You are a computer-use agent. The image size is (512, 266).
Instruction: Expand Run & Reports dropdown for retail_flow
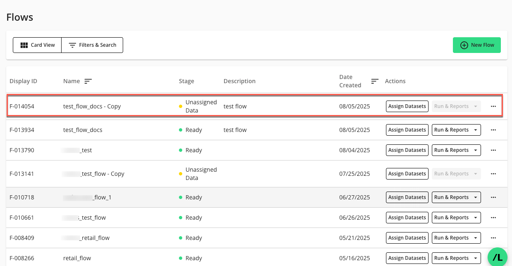click(456, 258)
